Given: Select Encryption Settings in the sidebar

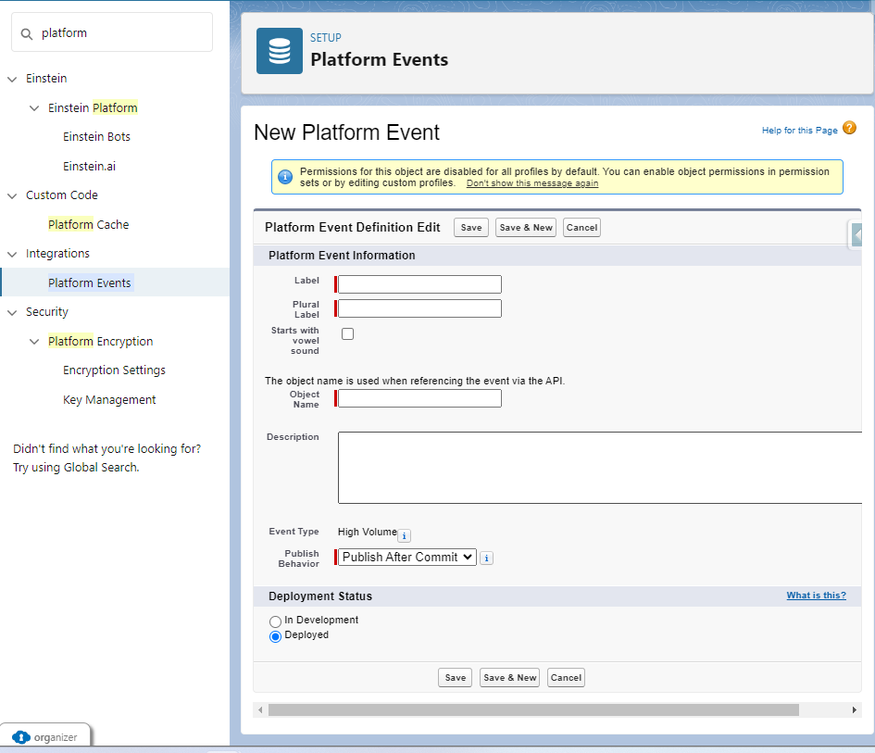Looking at the screenshot, I should coord(114,370).
